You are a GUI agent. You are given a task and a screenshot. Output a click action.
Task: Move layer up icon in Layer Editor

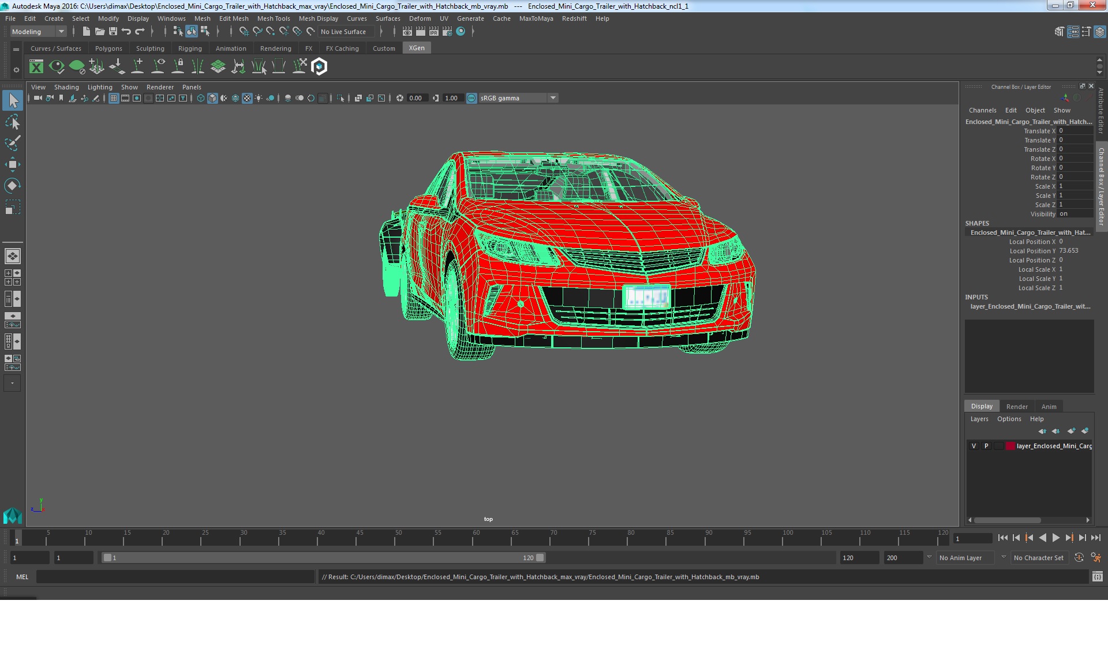click(x=1042, y=431)
